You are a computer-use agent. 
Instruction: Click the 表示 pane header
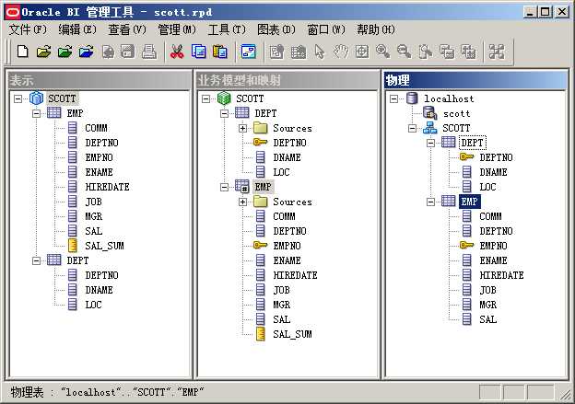99,80
